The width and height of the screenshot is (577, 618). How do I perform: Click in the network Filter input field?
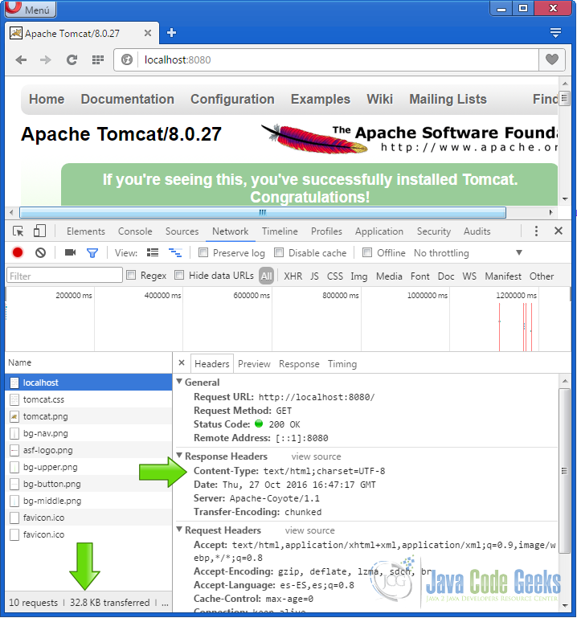click(64, 276)
